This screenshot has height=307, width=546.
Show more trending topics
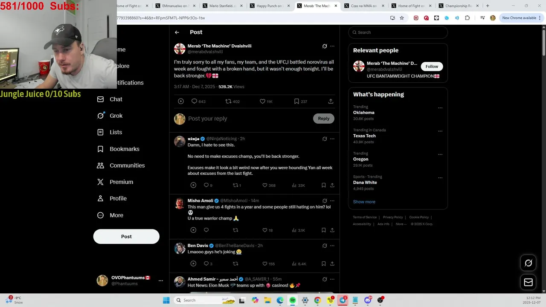point(364,202)
